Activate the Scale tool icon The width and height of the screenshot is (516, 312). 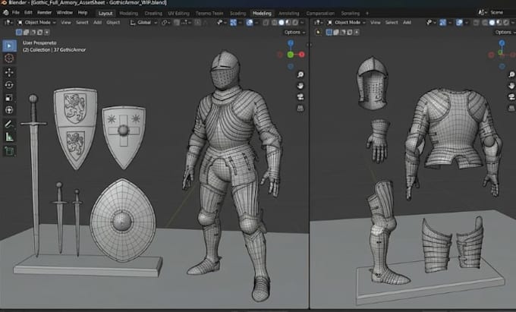(9, 98)
